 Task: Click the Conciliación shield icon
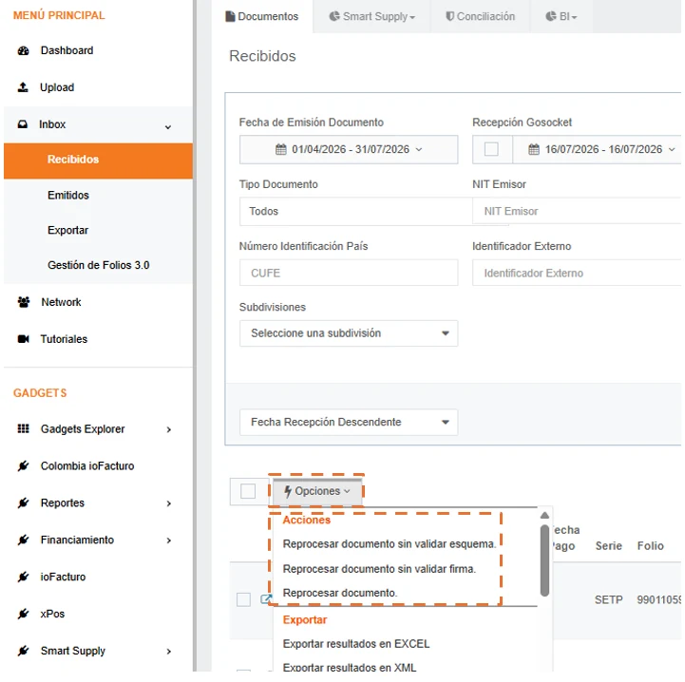tap(449, 16)
